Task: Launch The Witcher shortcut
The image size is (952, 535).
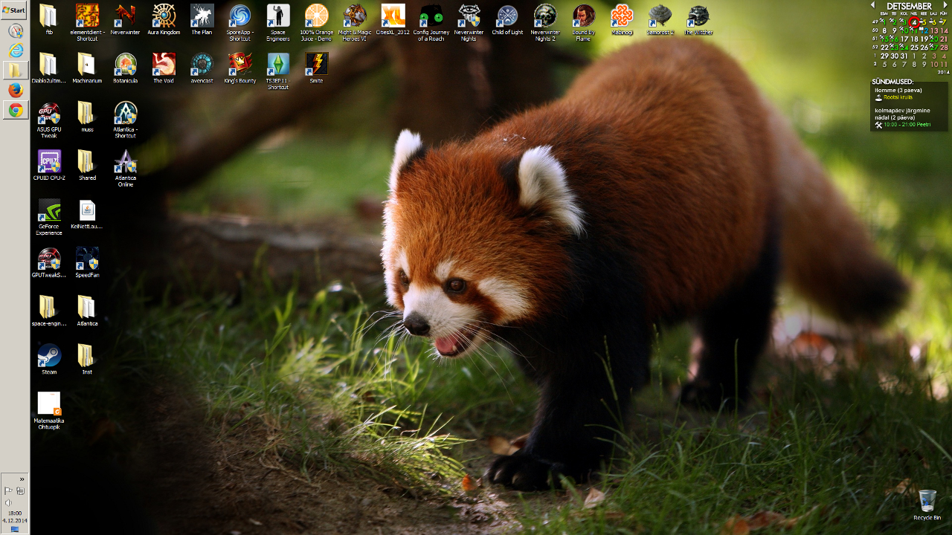Action: tap(698, 16)
